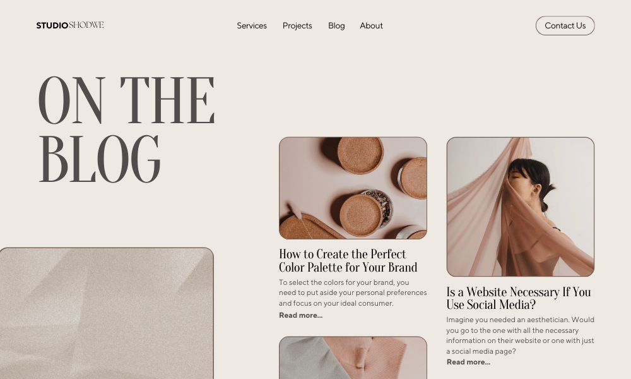
Task: Open the large beige textured image
Action: point(107,313)
